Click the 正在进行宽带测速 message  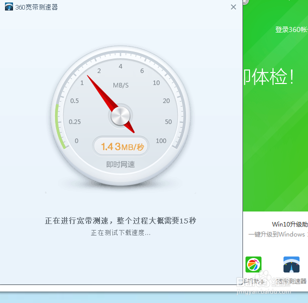(x=120, y=220)
